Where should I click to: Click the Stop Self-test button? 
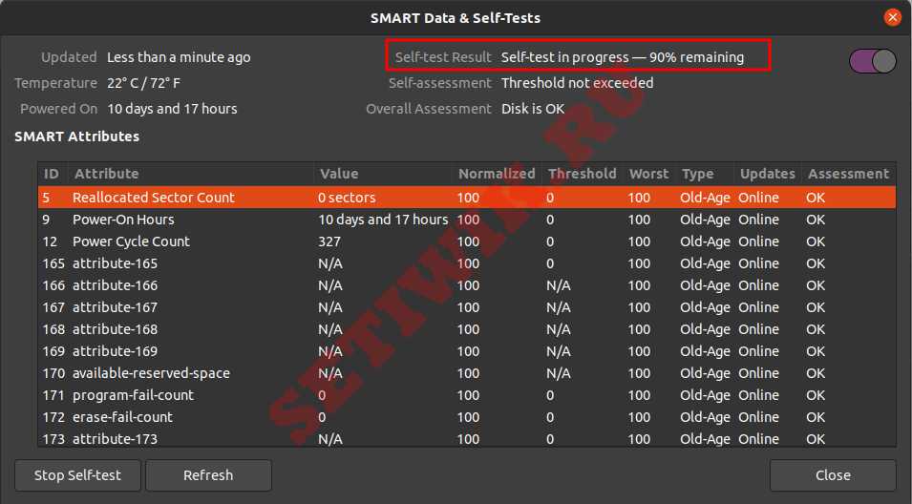(77, 474)
